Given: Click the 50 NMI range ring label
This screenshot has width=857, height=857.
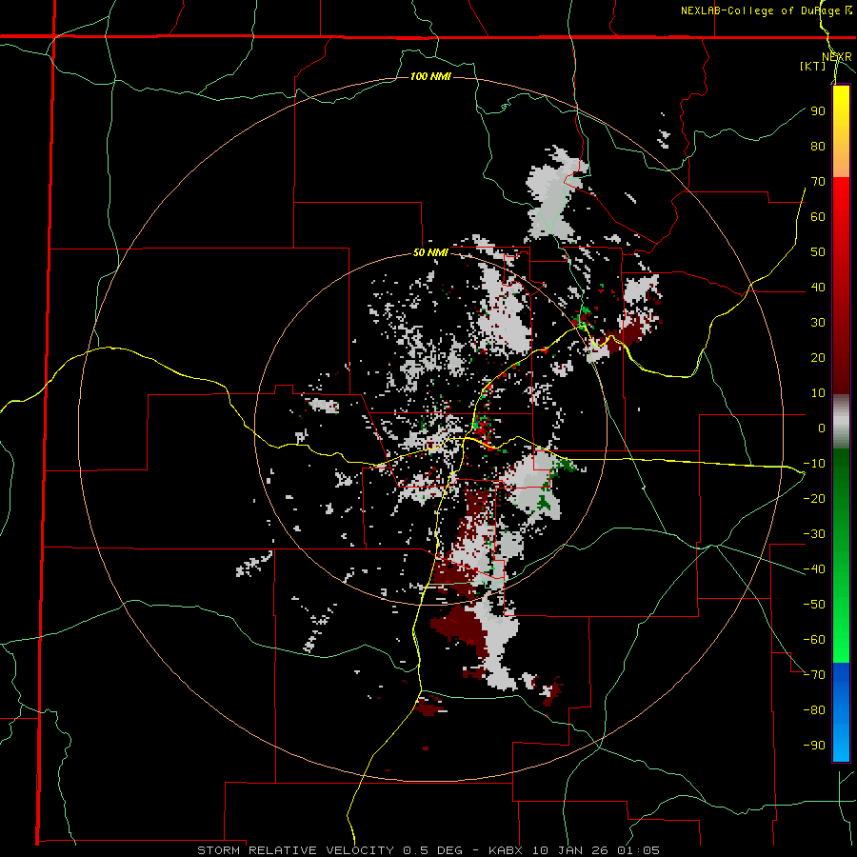Looking at the screenshot, I should tap(430, 252).
